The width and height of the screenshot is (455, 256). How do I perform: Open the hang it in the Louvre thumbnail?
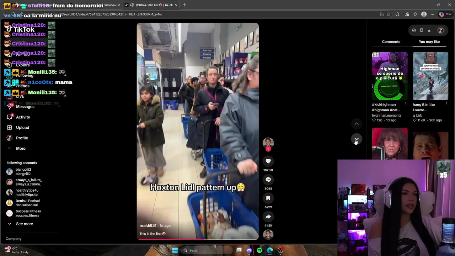(430, 76)
